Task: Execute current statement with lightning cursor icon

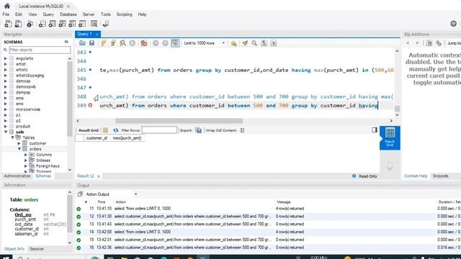Action: click(x=113, y=43)
